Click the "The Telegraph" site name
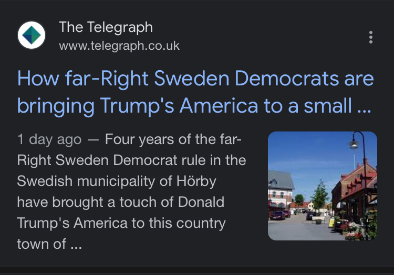The width and height of the screenshot is (394, 275). point(106,27)
